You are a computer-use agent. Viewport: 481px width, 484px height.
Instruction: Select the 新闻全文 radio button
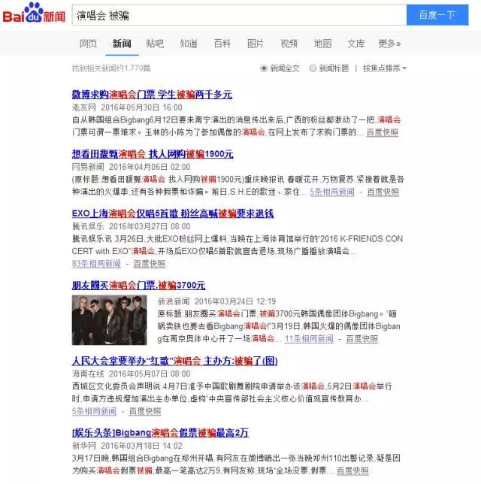click(x=264, y=68)
